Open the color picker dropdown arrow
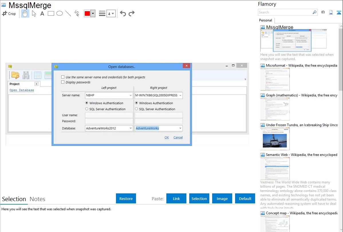The width and height of the screenshot is (343, 232). [x=93, y=13]
